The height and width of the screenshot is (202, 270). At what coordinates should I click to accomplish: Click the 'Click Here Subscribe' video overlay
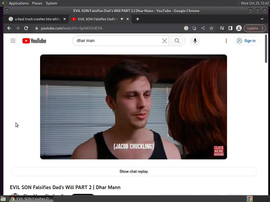(x=219, y=151)
